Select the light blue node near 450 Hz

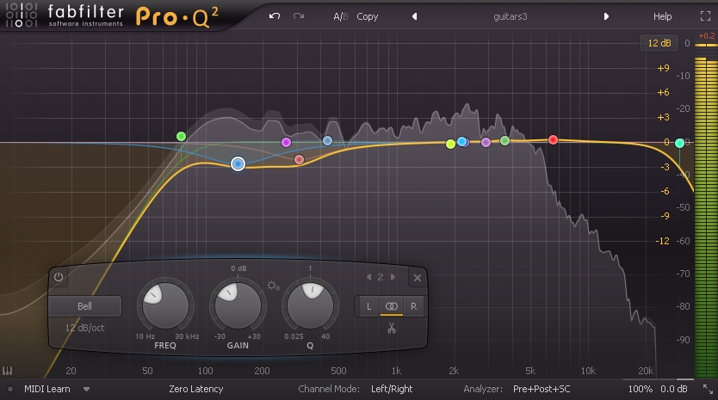click(x=327, y=141)
